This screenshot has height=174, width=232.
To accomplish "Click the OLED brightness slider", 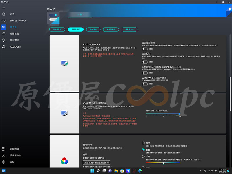I will tap(163, 114).
